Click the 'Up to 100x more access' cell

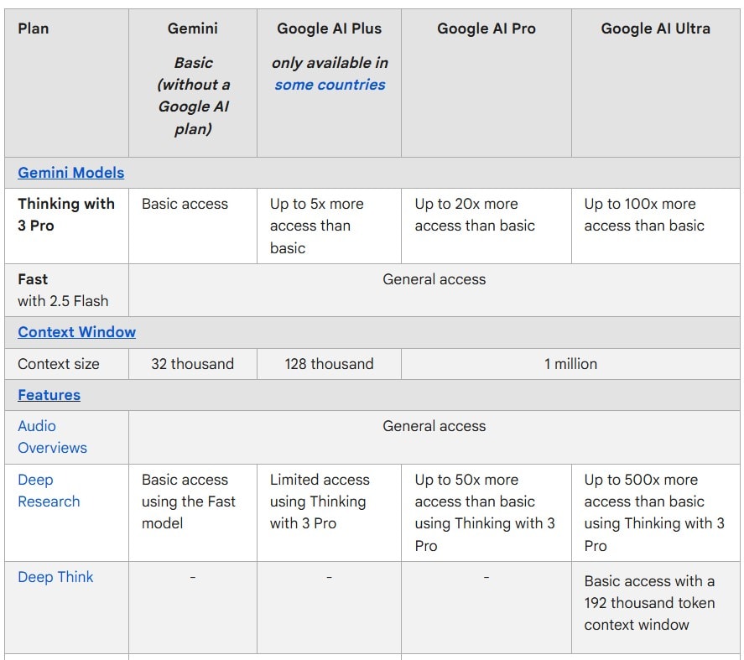644,215
